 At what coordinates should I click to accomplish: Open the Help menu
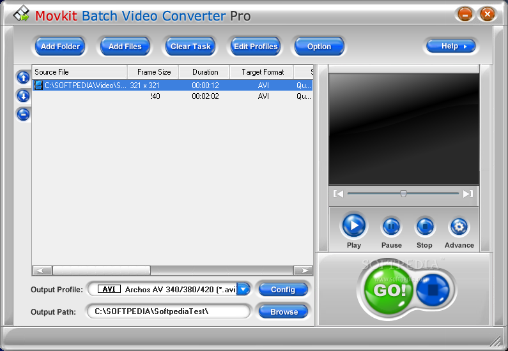[451, 46]
